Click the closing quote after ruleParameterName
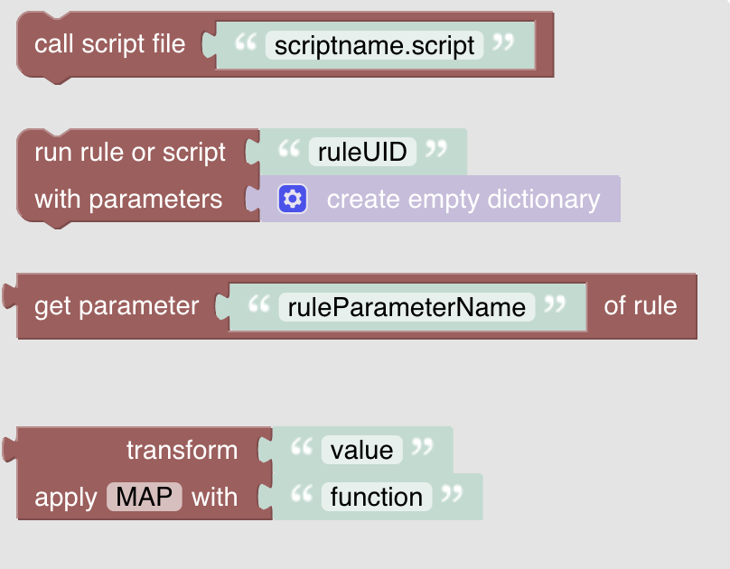730x569 pixels. (x=556, y=305)
